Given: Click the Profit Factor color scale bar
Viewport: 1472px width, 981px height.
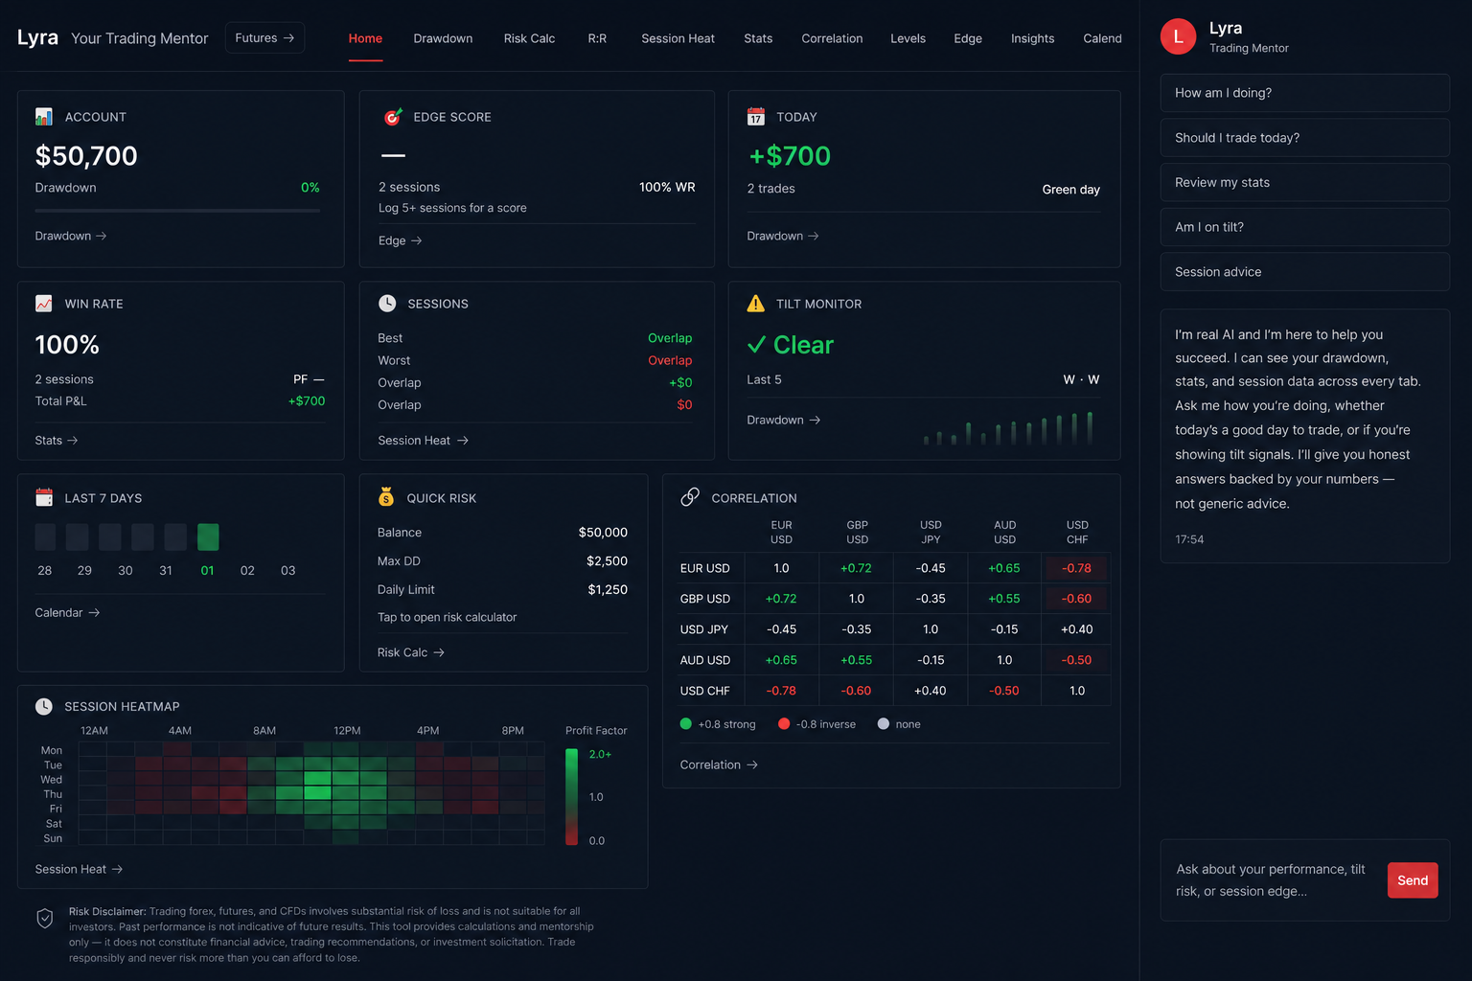Looking at the screenshot, I should [572, 797].
